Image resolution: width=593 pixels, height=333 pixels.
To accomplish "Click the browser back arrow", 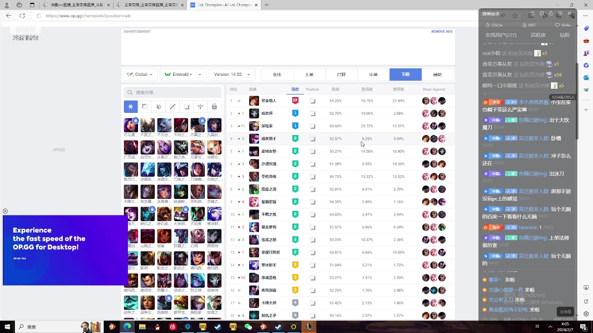I will pyautogui.click(x=8, y=16).
